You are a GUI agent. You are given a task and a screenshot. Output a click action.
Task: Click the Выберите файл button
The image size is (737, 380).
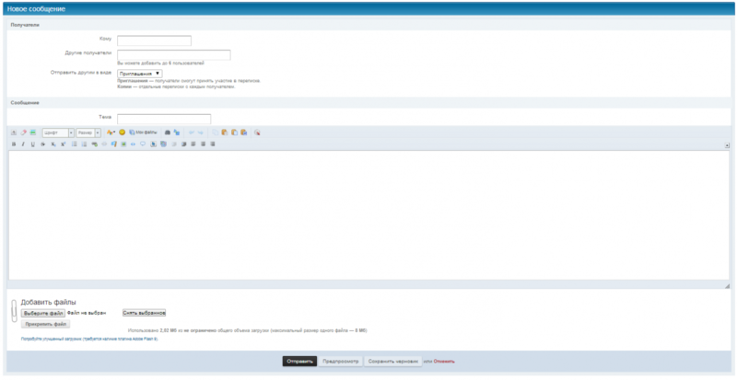pyautogui.click(x=43, y=313)
